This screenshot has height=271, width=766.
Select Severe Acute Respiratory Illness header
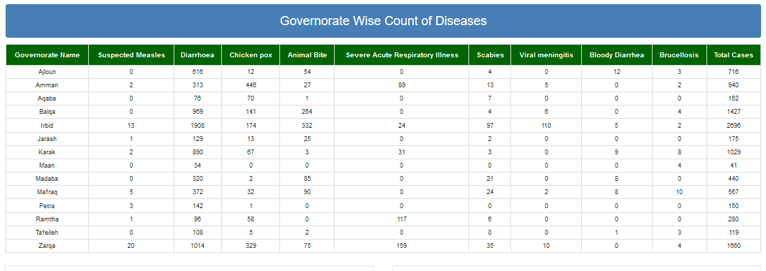tap(402, 55)
